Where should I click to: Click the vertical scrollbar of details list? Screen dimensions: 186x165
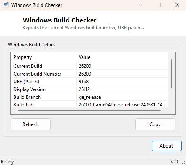tap(172, 74)
